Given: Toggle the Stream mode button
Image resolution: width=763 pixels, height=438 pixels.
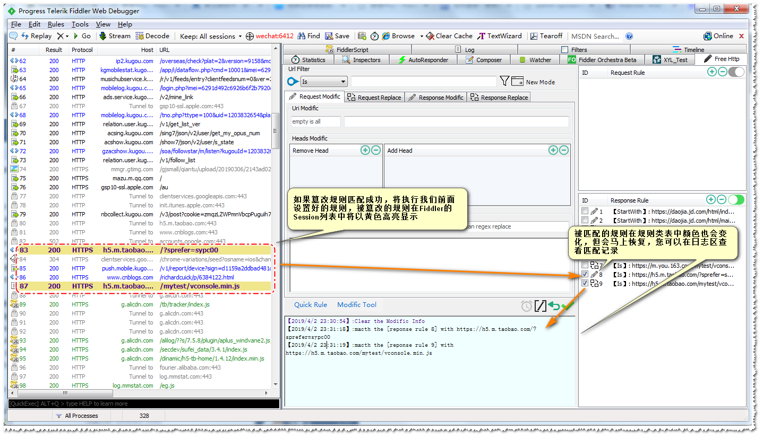Looking at the screenshot, I should pos(115,36).
